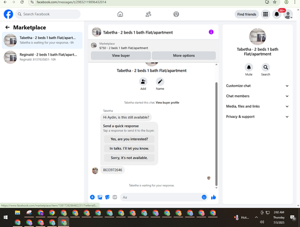The height and width of the screenshot is (227, 300).
Task: Show hidden icons in the system tray
Action: click(256, 217)
